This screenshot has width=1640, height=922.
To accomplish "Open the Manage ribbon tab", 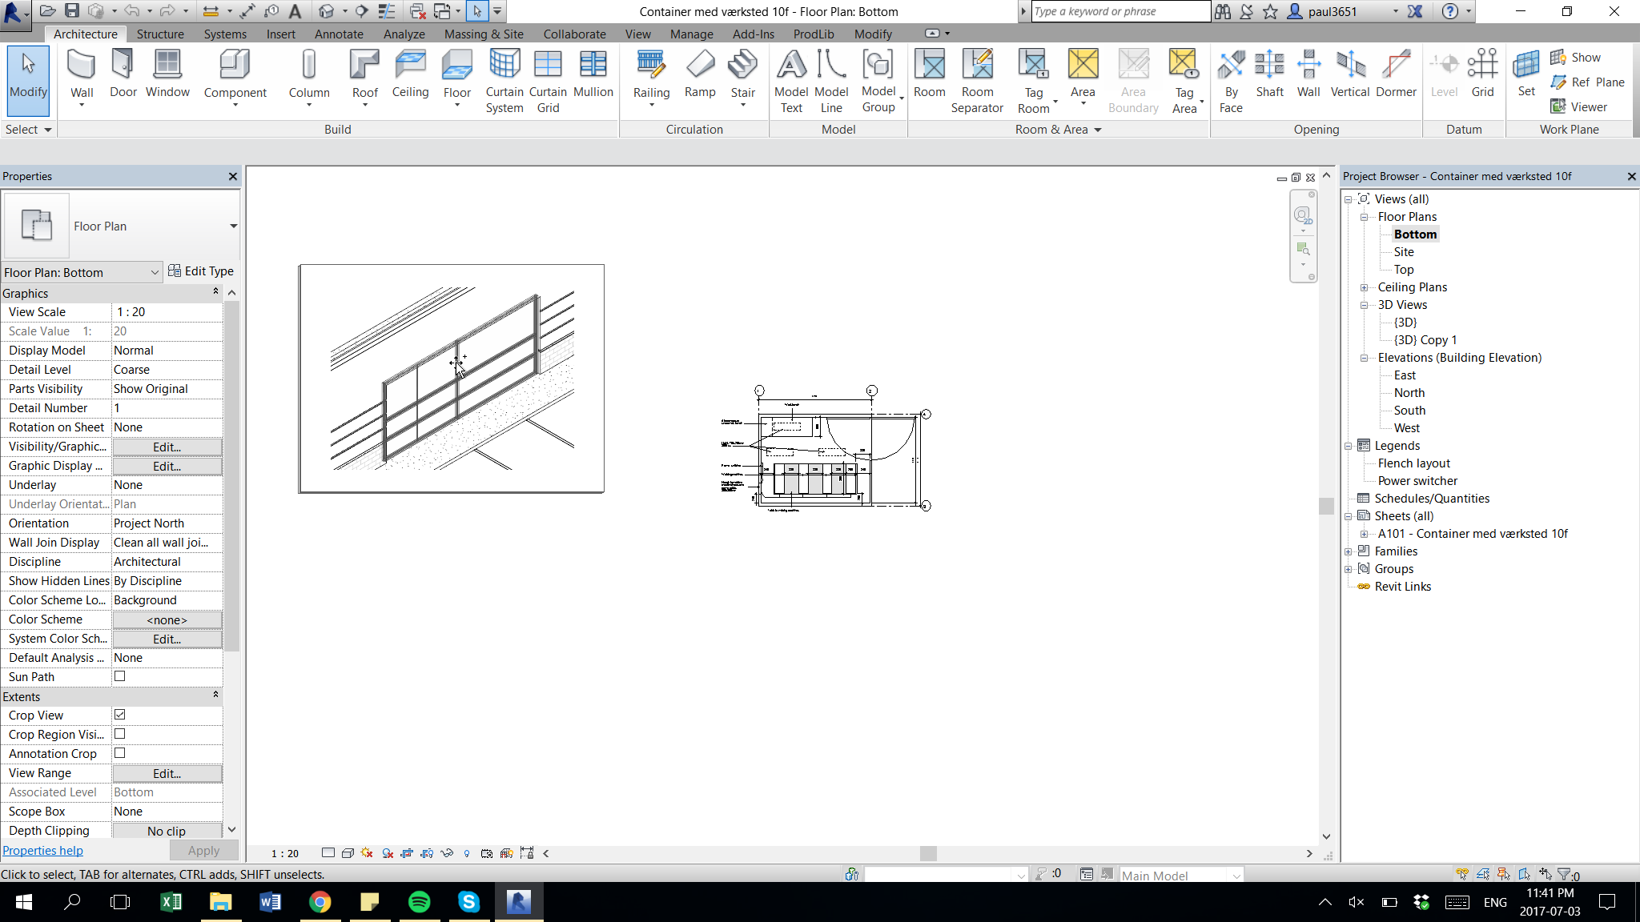I will [x=691, y=34].
